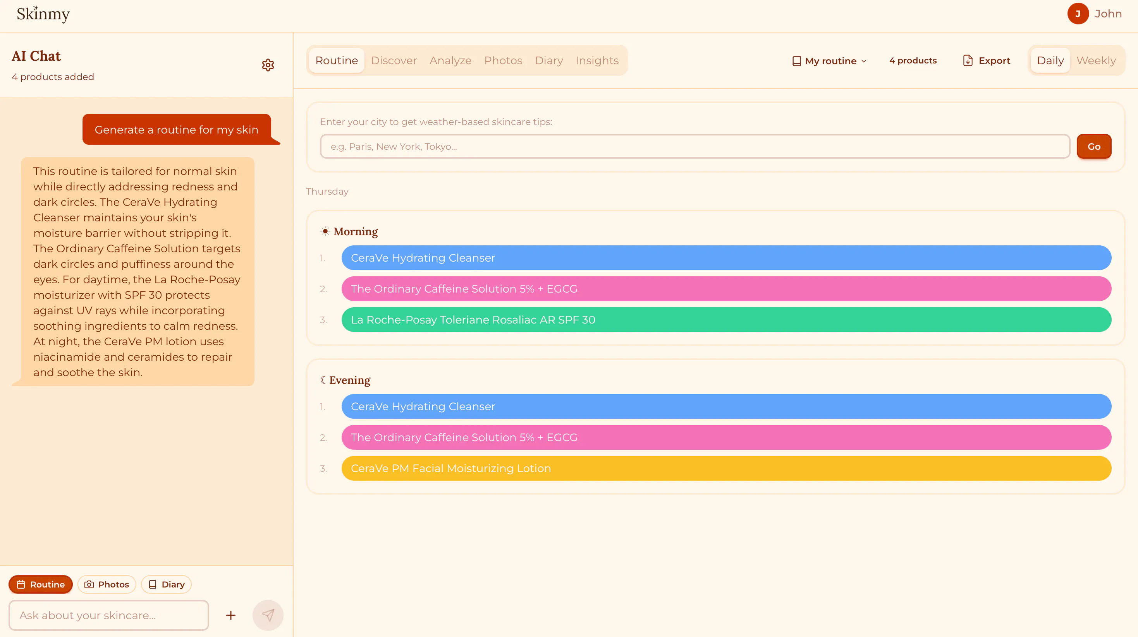The width and height of the screenshot is (1138, 637).
Task: Click the Export document icon
Action: click(x=968, y=60)
